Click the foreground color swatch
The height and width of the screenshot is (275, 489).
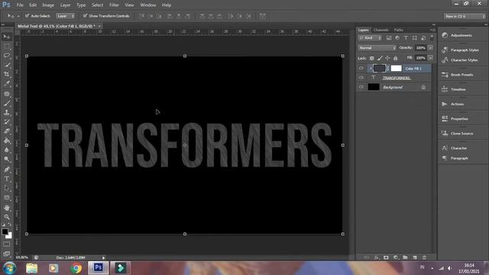pyautogui.click(x=5, y=231)
